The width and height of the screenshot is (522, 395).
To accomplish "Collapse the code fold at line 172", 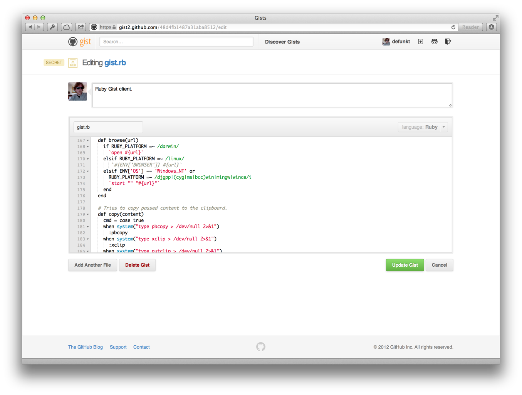I will 88,171.
